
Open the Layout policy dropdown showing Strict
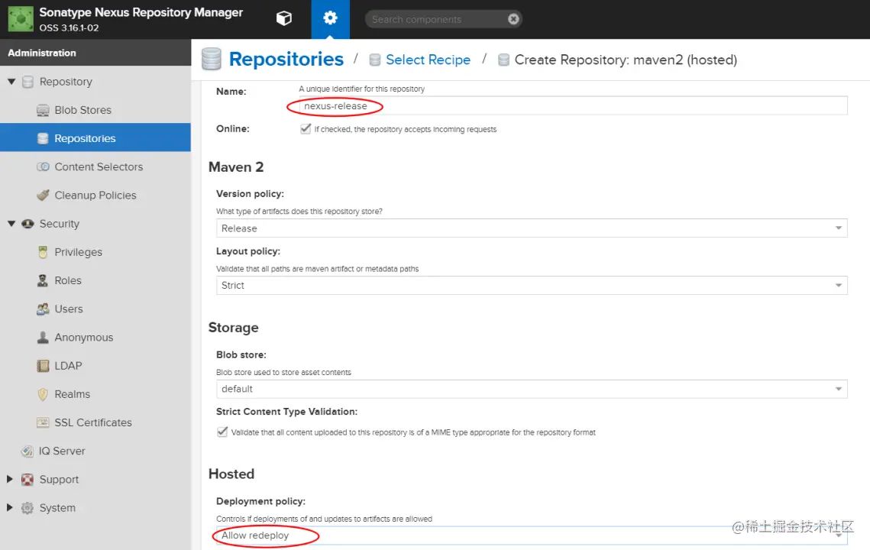pyautogui.click(x=532, y=285)
